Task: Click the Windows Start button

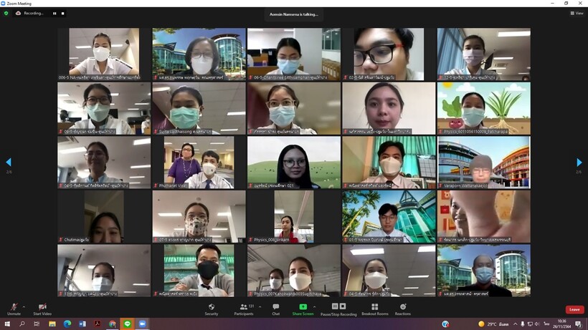Action: click(x=7, y=324)
